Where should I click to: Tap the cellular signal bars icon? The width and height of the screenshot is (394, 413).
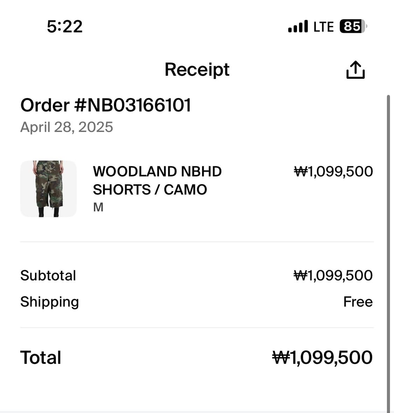(298, 27)
